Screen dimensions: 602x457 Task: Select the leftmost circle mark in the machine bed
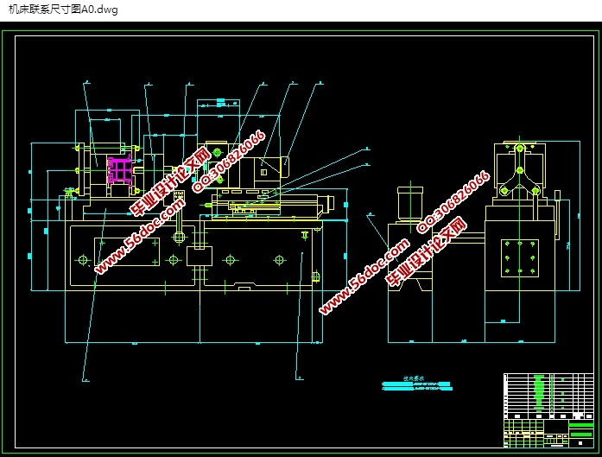coord(83,259)
